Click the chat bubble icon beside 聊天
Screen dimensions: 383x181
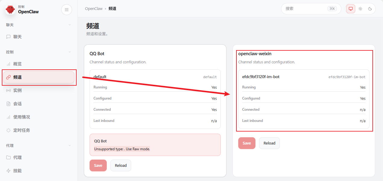point(8,37)
